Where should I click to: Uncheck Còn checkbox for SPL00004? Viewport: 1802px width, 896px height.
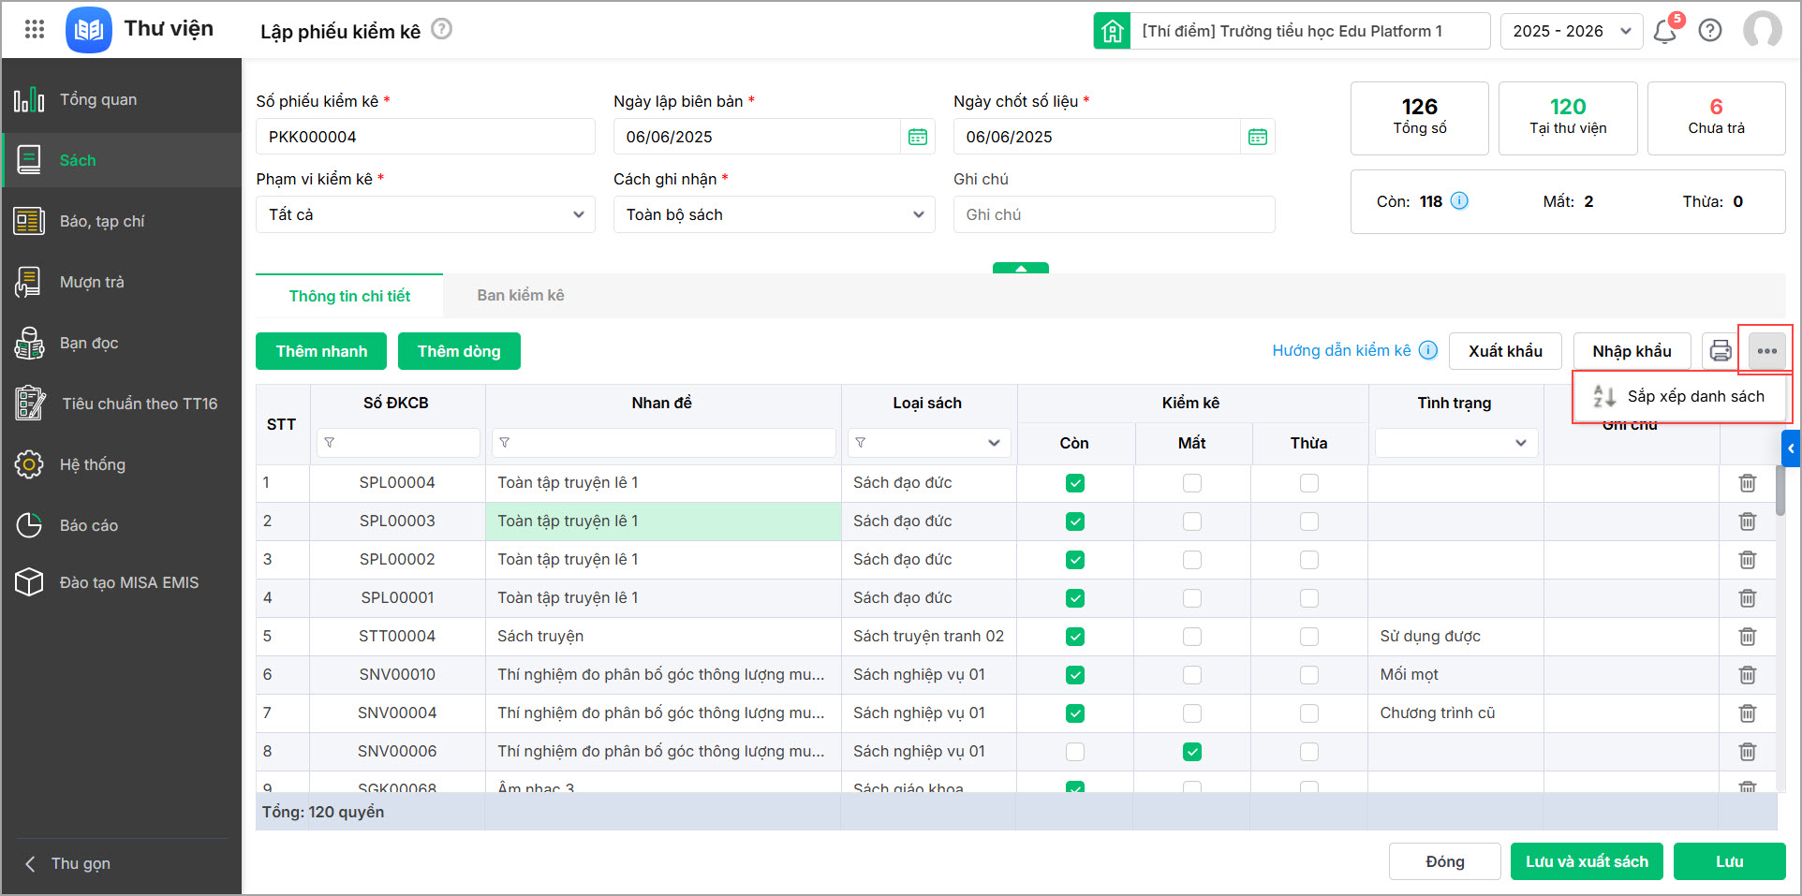(x=1074, y=483)
